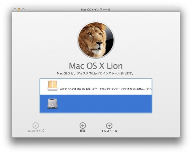Select the orange USB external disk
Viewport: 192px width, 154px height.
tap(52, 86)
